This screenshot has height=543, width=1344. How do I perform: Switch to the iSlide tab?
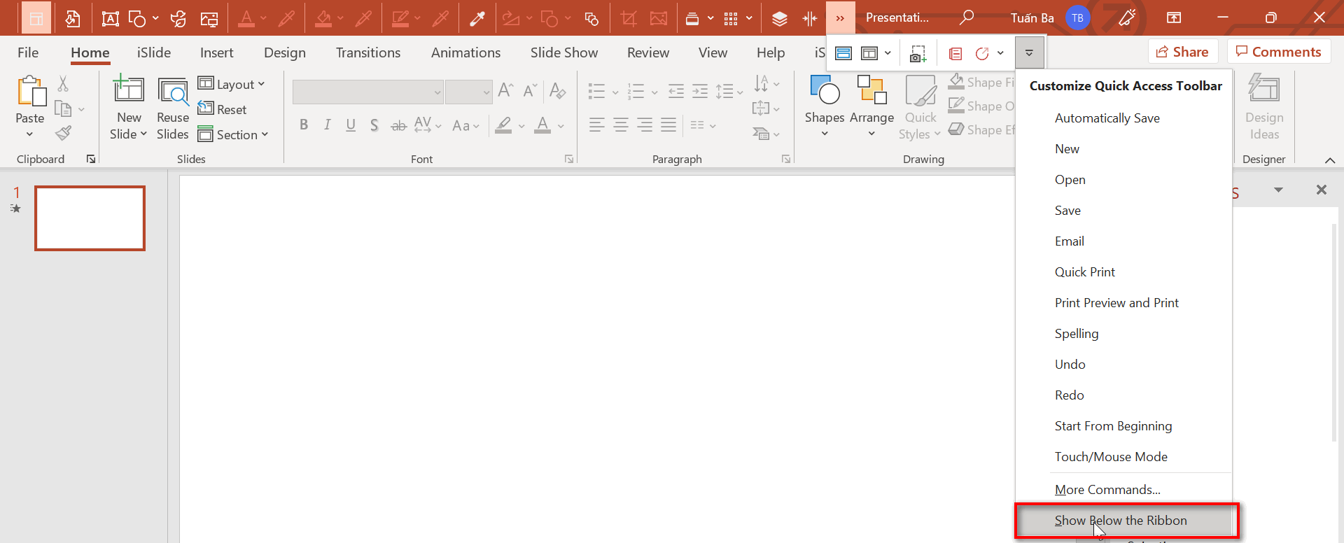coord(154,52)
